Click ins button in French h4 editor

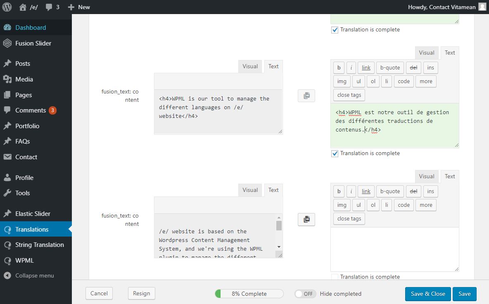430,67
